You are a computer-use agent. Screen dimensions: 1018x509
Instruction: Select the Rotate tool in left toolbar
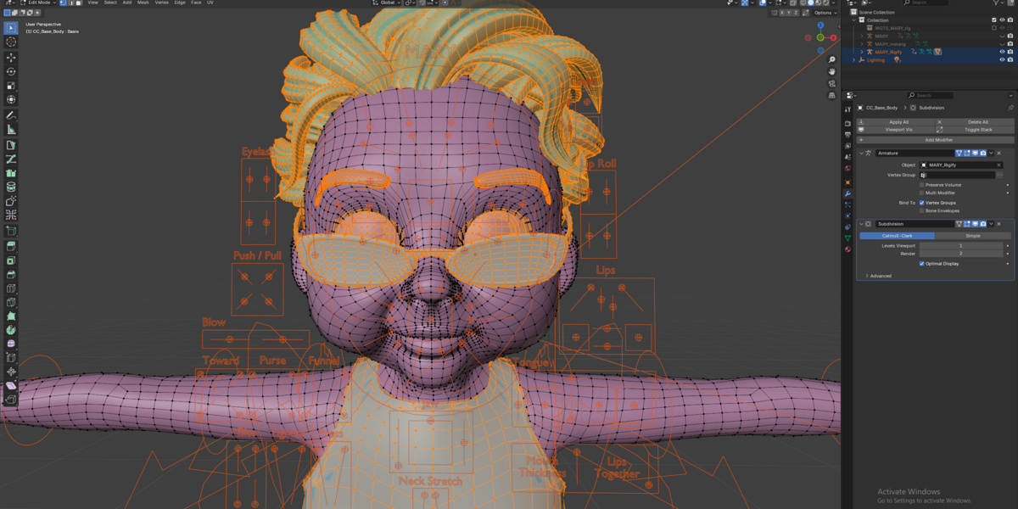pyautogui.click(x=11, y=72)
